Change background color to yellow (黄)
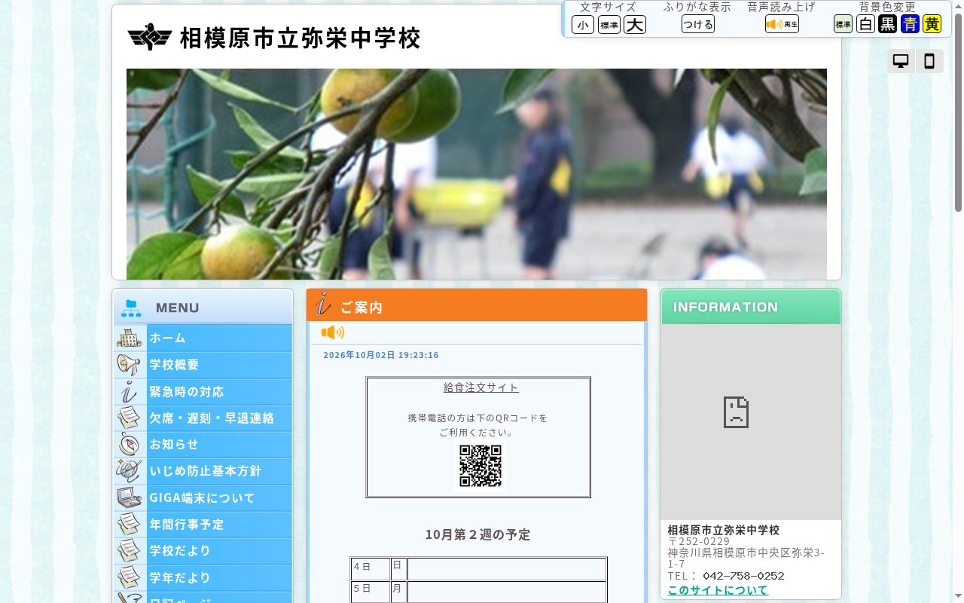This screenshot has width=964, height=603. click(932, 24)
